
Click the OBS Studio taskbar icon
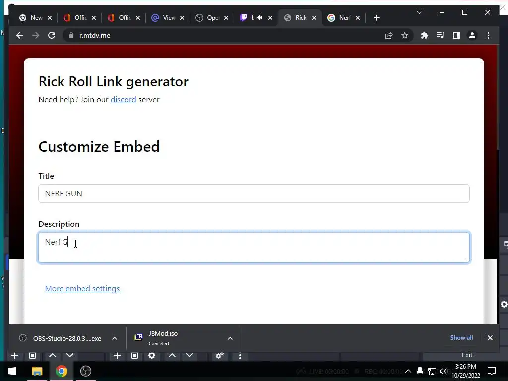click(x=85, y=371)
